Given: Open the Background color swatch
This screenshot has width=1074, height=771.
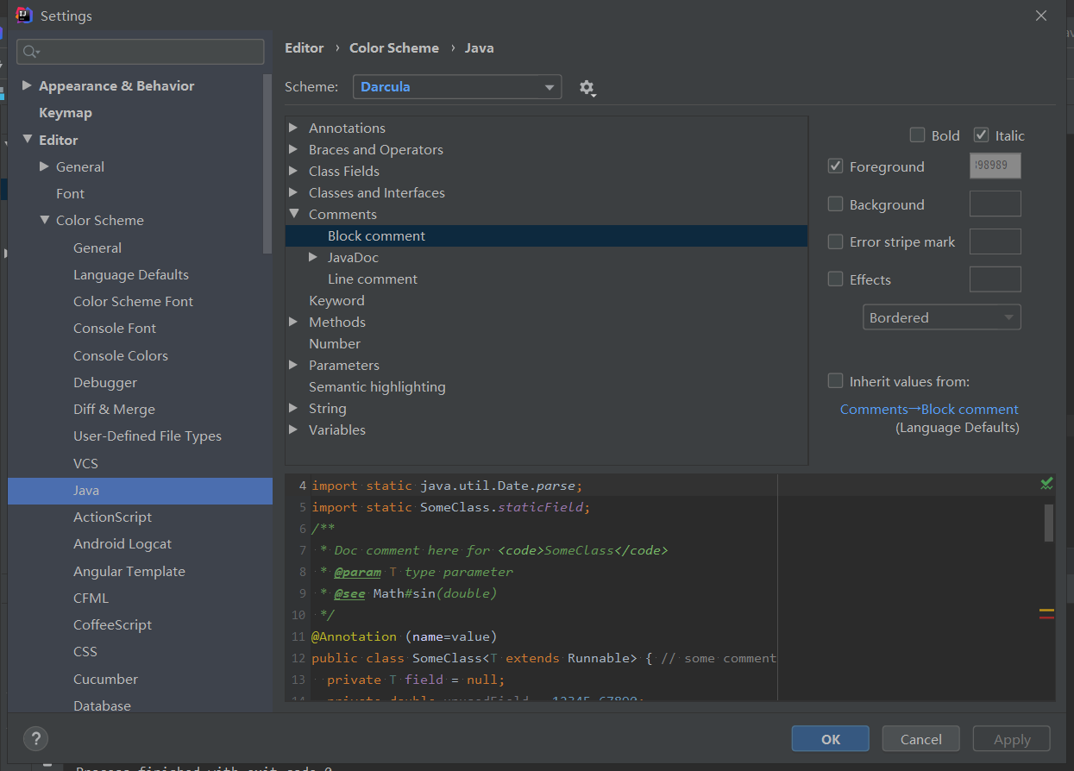Looking at the screenshot, I should pos(995,204).
